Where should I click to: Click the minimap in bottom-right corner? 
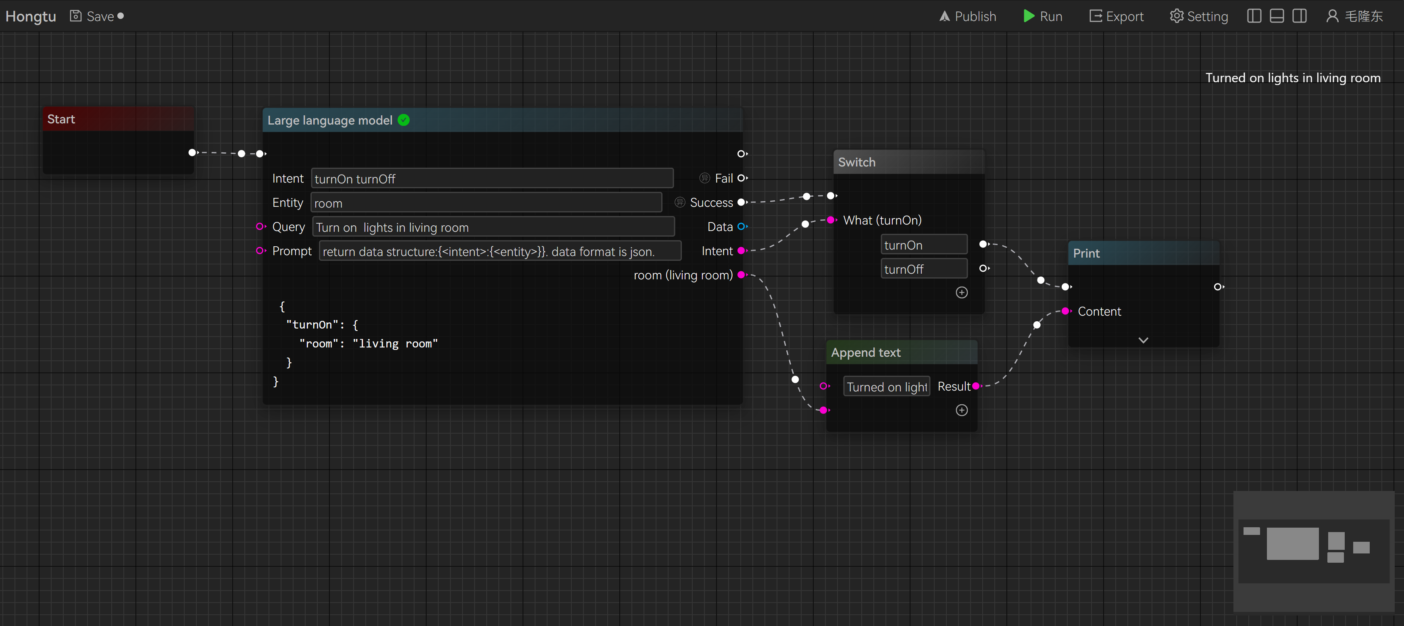(1314, 552)
